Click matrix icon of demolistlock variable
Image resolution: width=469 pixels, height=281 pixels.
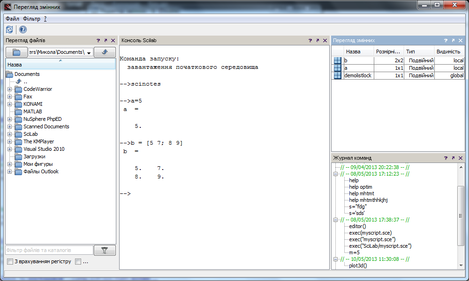[x=337, y=75]
